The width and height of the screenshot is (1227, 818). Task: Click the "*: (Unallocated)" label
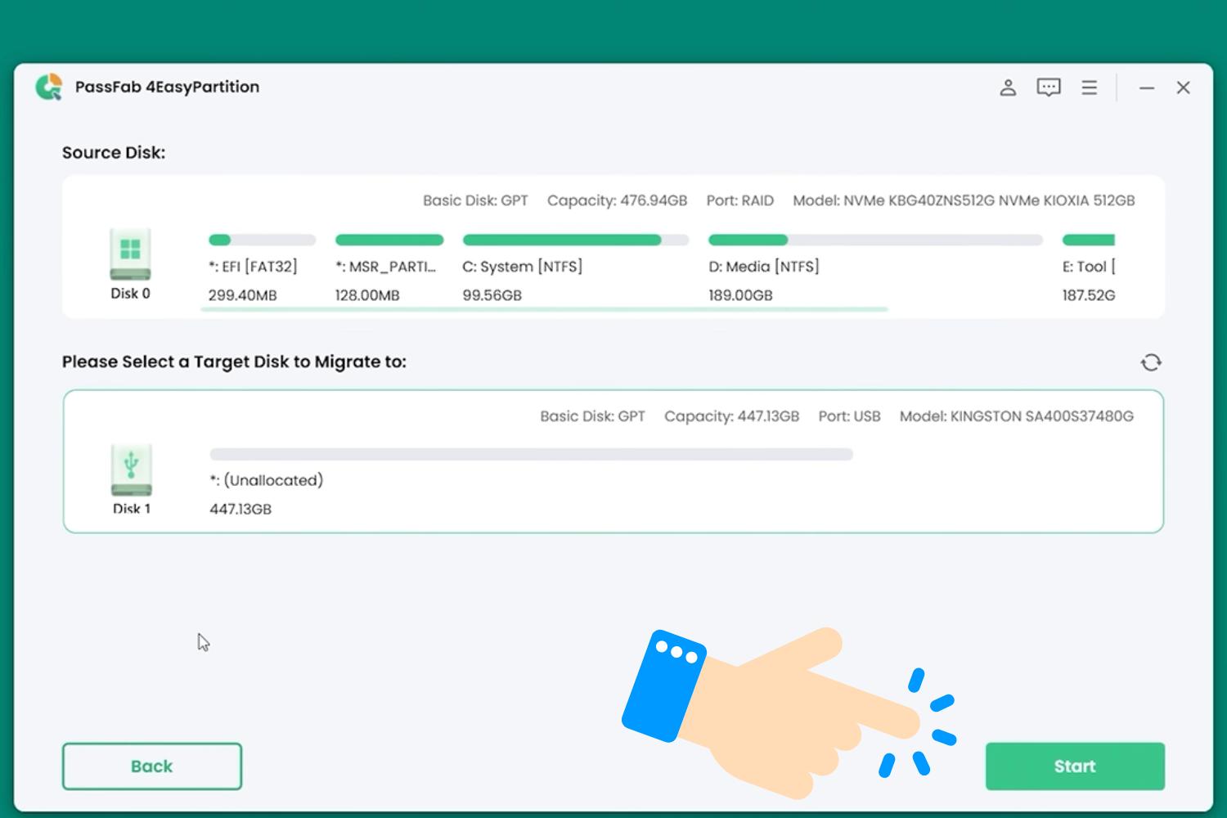pos(267,480)
